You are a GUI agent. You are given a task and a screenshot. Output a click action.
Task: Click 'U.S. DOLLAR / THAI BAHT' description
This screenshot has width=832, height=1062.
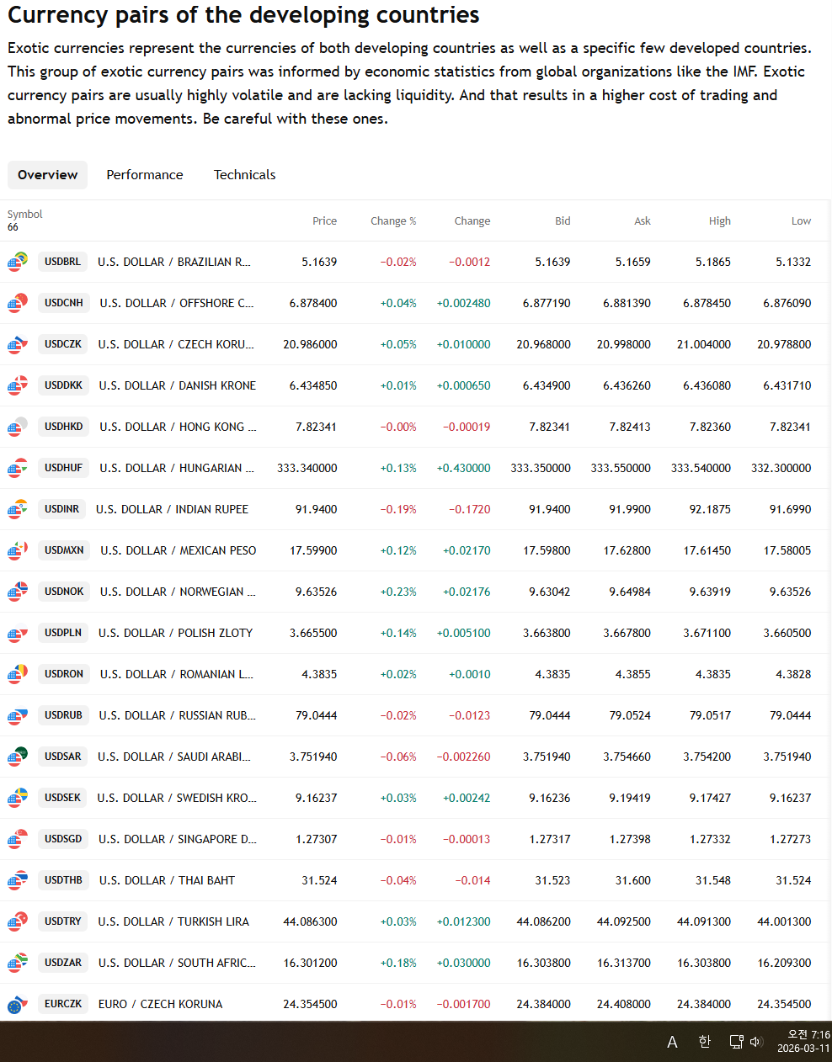point(167,880)
